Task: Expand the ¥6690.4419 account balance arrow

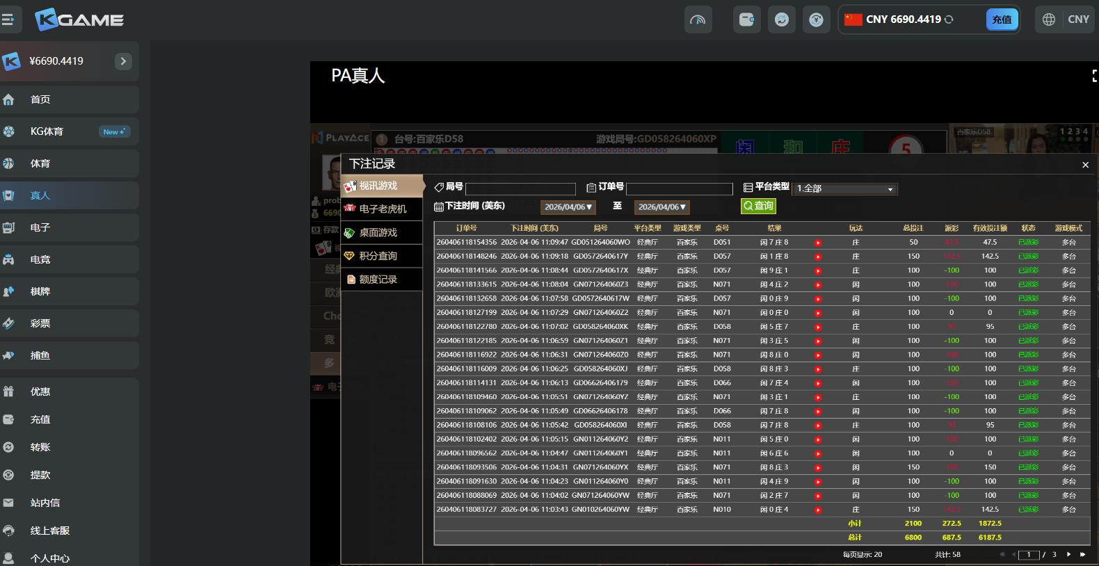Action: tap(123, 61)
